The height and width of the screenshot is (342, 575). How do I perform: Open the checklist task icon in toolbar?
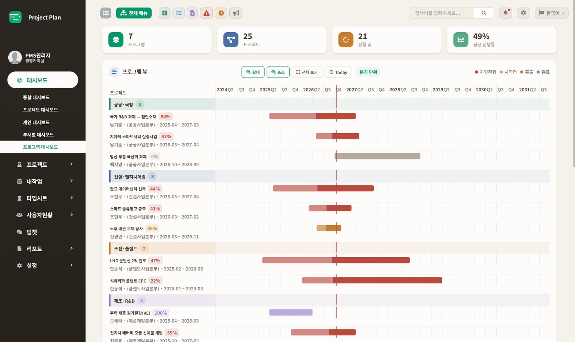click(x=179, y=13)
